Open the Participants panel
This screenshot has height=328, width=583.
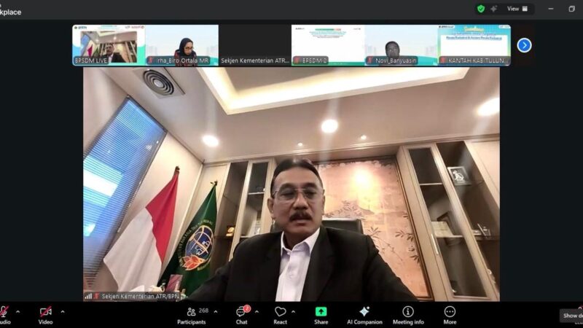[x=192, y=315]
